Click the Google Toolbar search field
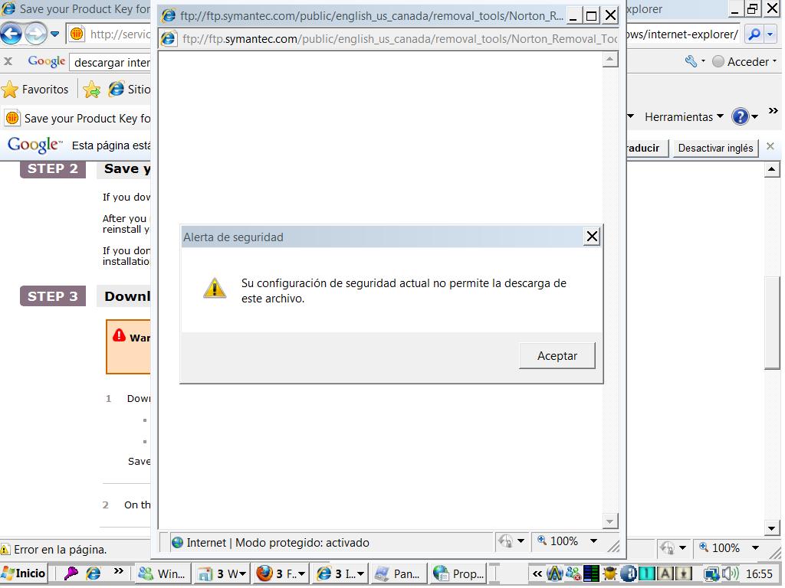The width and height of the screenshot is (785, 588). (x=111, y=62)
